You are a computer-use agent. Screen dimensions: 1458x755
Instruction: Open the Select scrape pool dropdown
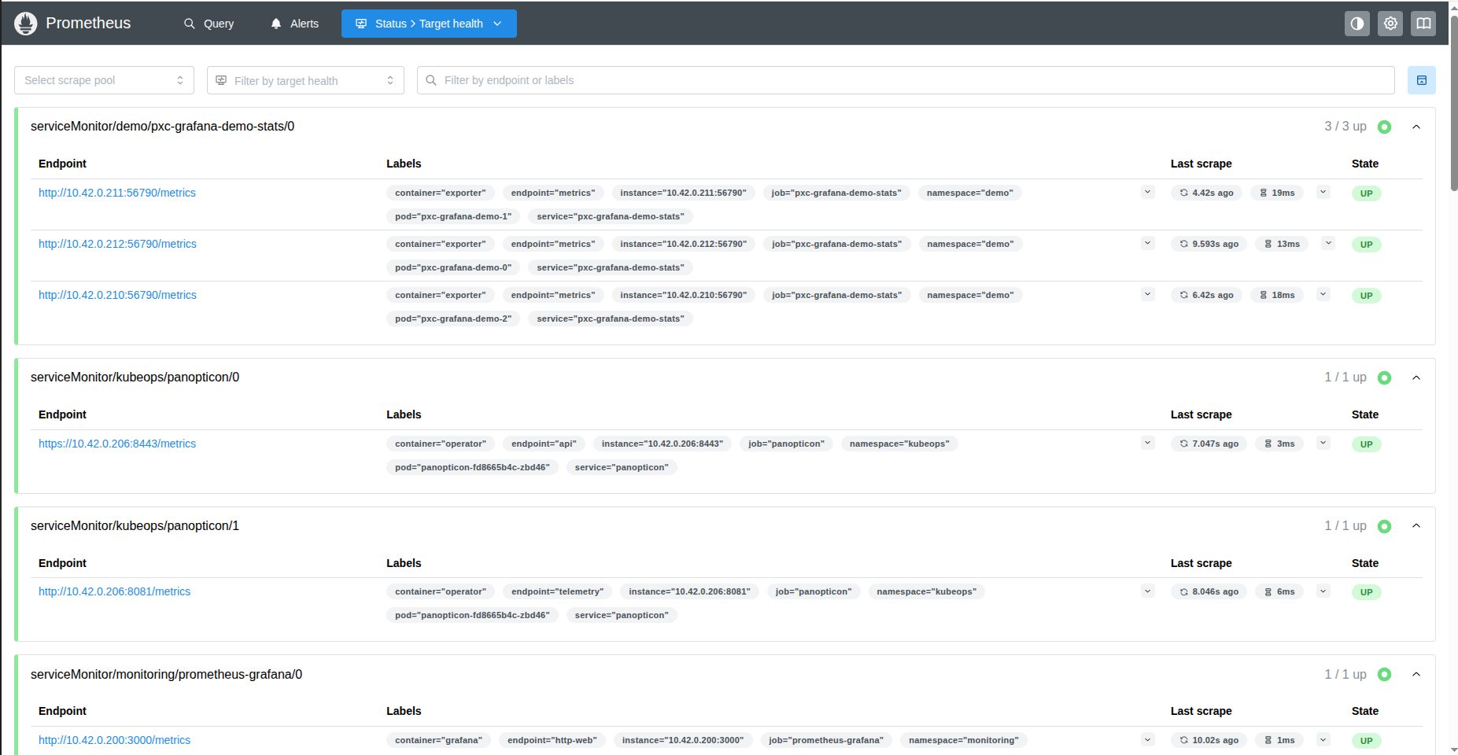coord(104,80)
